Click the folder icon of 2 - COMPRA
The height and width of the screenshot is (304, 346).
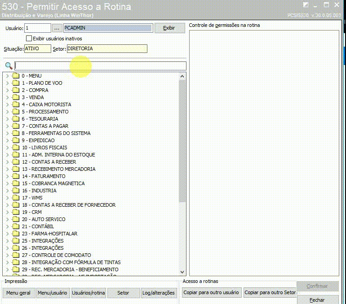16,90
